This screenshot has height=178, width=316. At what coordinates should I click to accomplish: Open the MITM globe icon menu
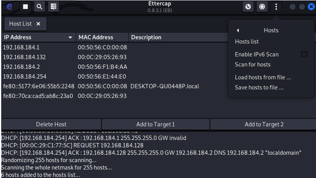(x=248, y=7)
